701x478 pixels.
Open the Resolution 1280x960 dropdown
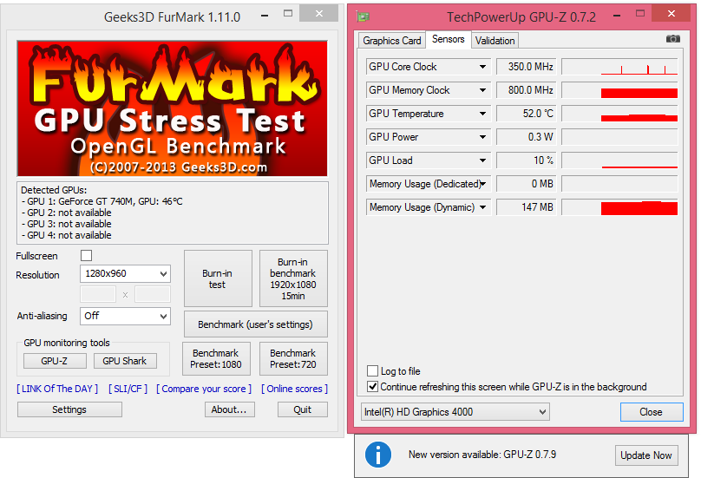click(125, 273)
